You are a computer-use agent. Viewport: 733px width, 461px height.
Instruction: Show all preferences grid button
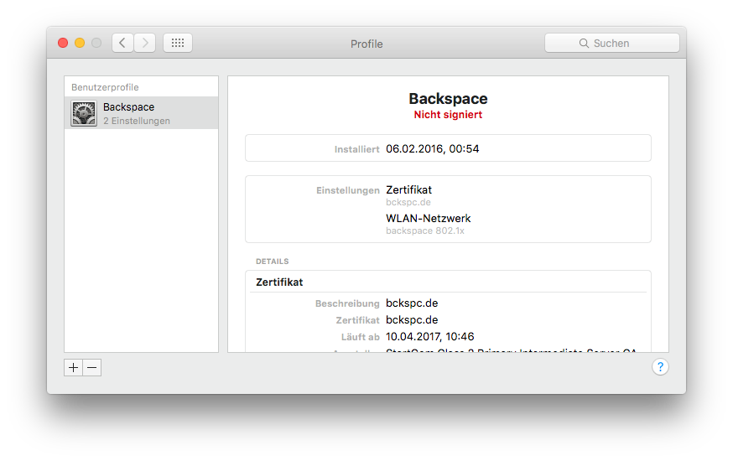click(x=178, y=43)
